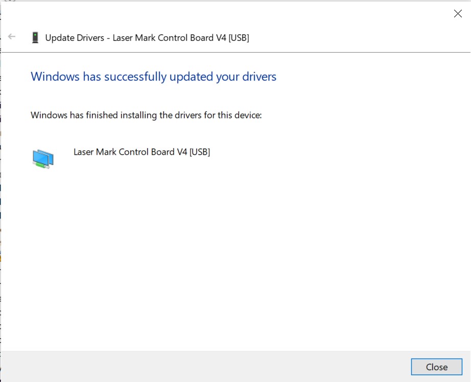The image size is (471, 382).
Task: Click the gray footer bar left of Close
Action: [x=205, y=367]
